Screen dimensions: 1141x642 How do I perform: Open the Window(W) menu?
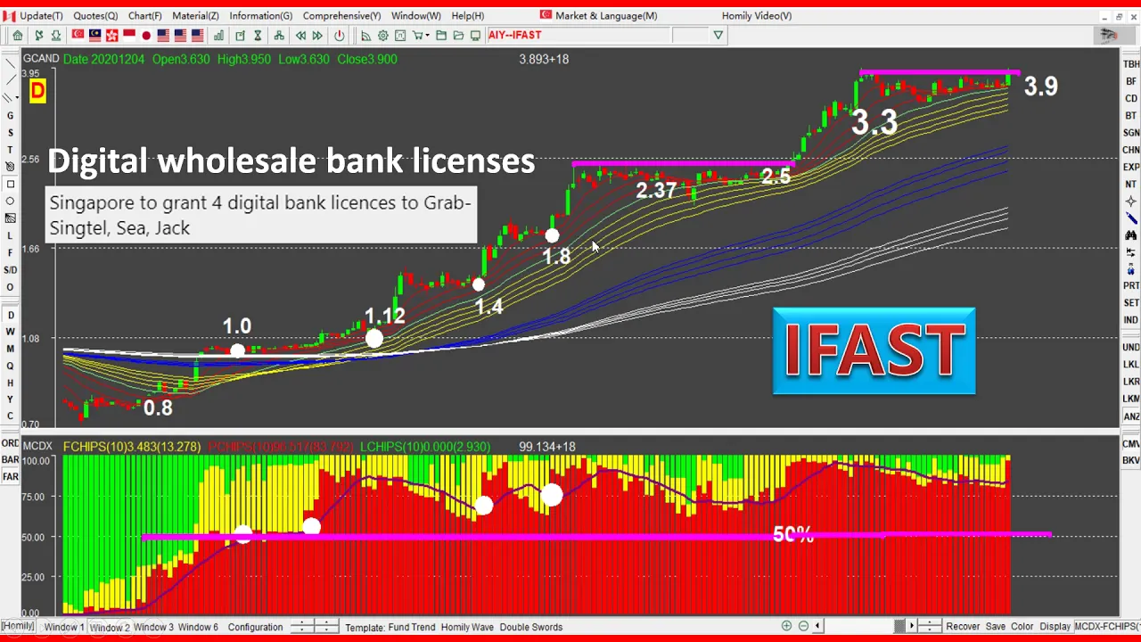(416, 16)
